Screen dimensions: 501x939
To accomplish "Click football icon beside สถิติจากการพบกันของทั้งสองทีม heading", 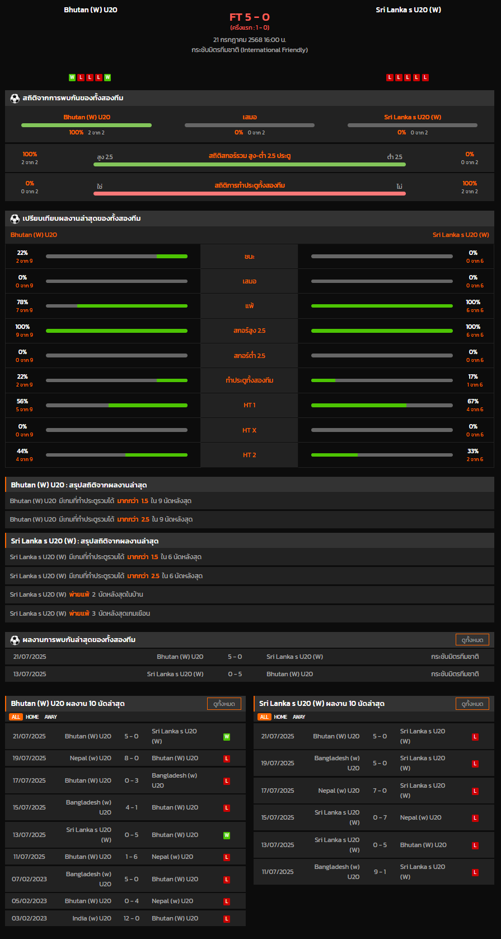I will click(x=15, y=98).
